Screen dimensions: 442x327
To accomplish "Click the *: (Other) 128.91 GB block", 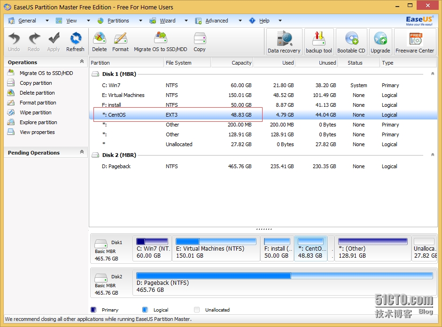I will [x=372, y=249].
